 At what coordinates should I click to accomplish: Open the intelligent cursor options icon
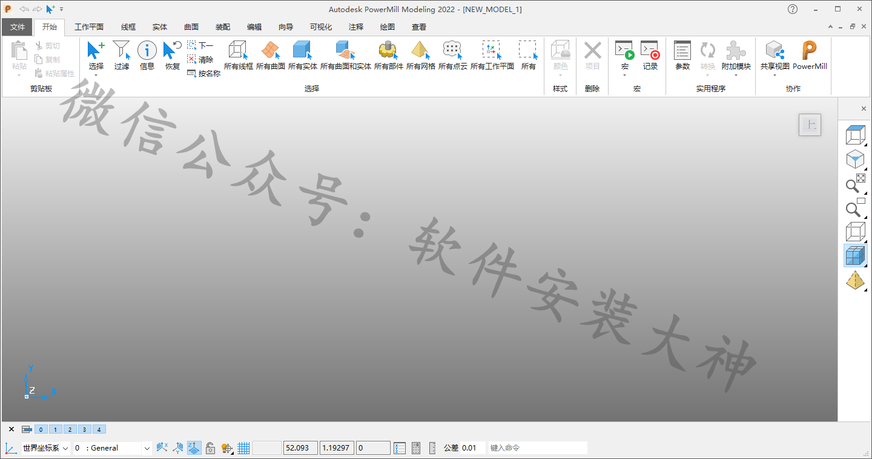227,448
